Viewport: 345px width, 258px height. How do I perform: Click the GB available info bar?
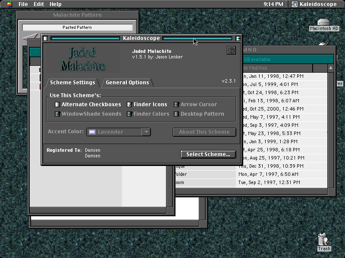(288, 59)
